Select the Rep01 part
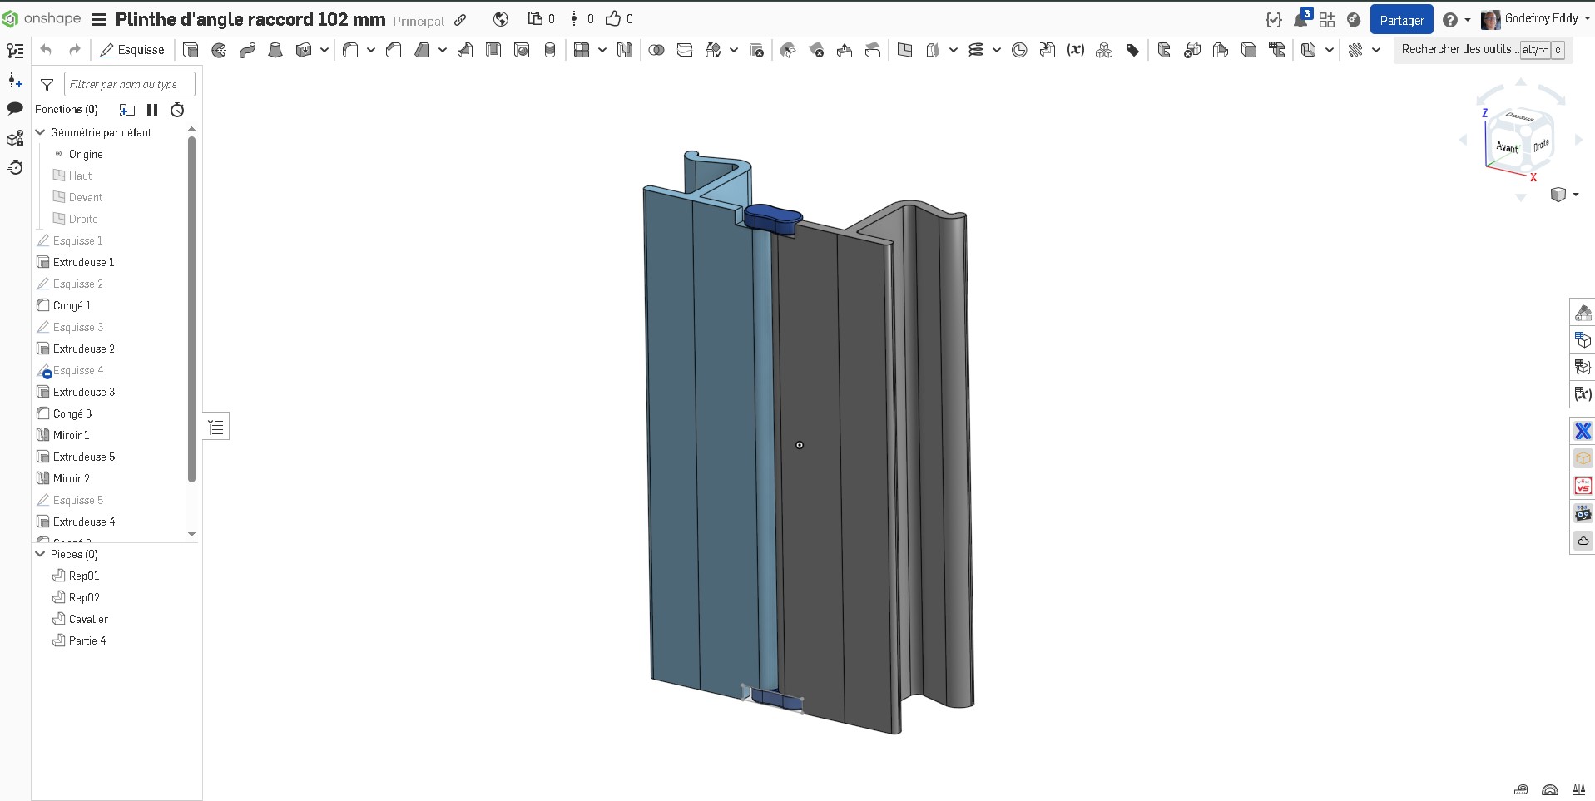The height and width of the screenshot is (801, 1595). click(x=84, y=576)
